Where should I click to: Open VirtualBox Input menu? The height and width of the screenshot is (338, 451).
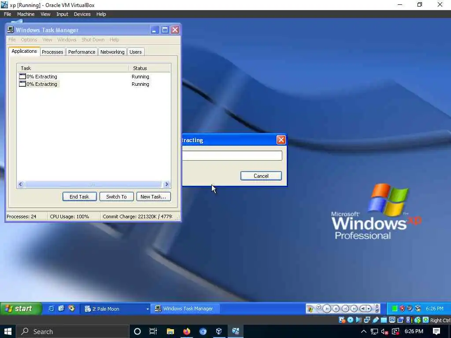tap(62, 14)
